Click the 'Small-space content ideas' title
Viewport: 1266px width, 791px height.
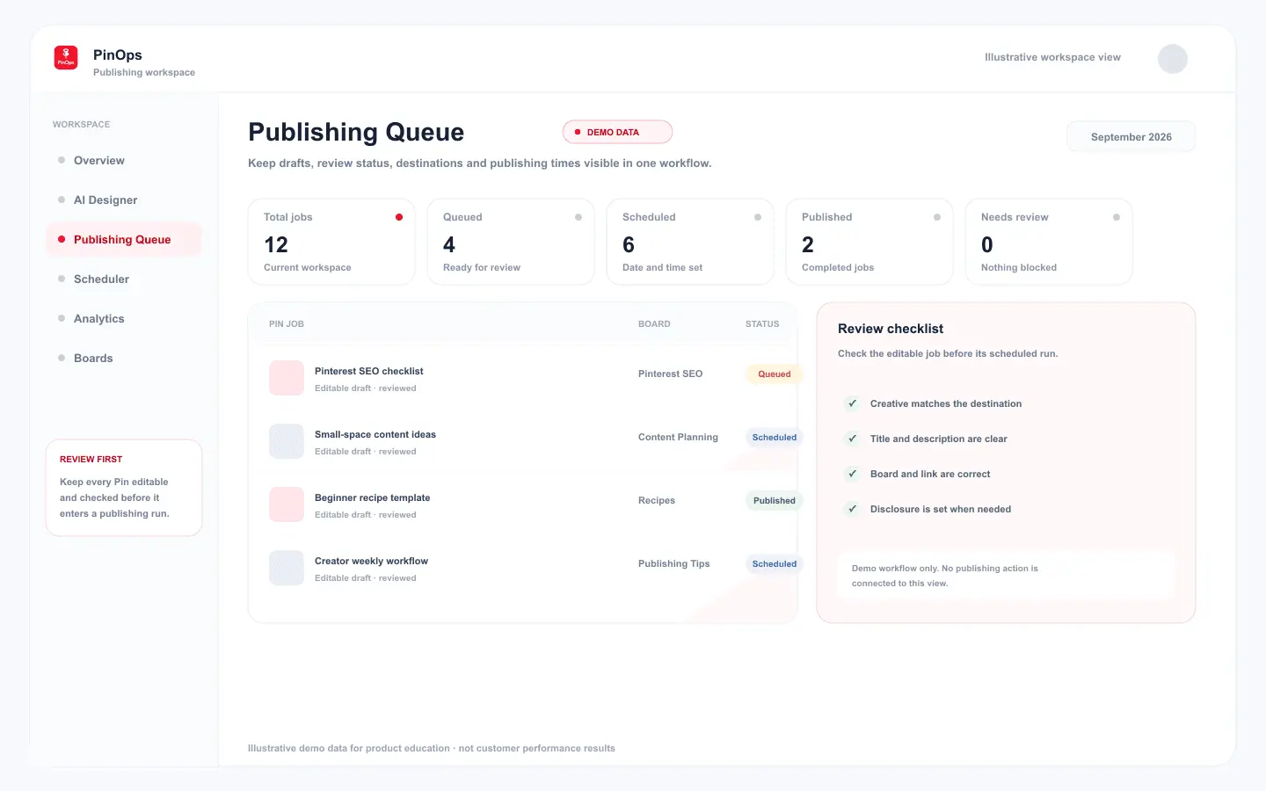[375, 434]
